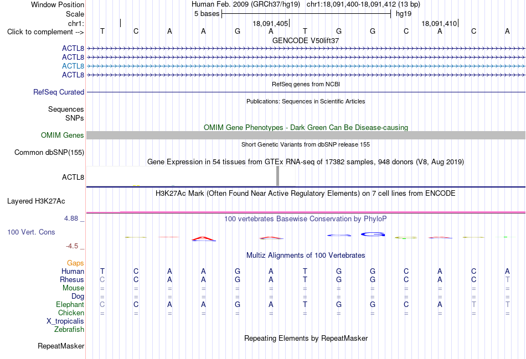Click the H3K27Ac Mark track title
526x359 pixels.
pyautogui.click(x=306, y=194)
